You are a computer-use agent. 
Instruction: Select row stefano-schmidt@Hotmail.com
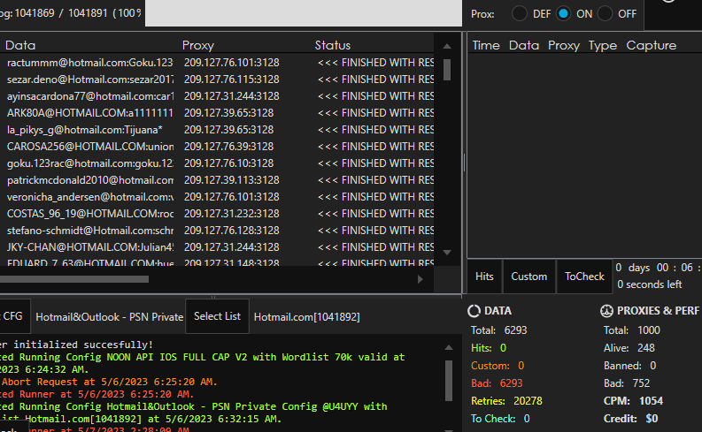(217, 231)
